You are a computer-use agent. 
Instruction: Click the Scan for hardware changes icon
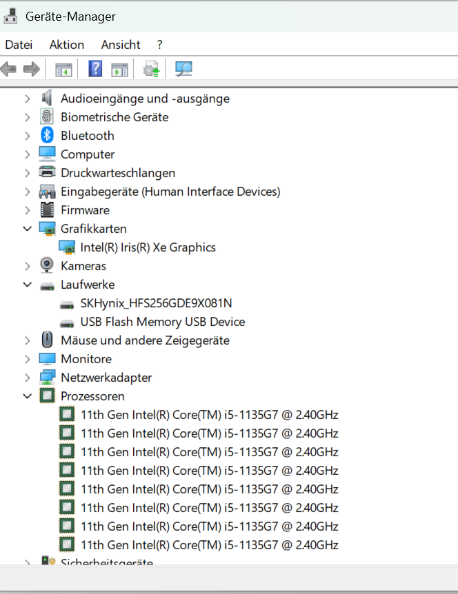click(x=184, y=69)
